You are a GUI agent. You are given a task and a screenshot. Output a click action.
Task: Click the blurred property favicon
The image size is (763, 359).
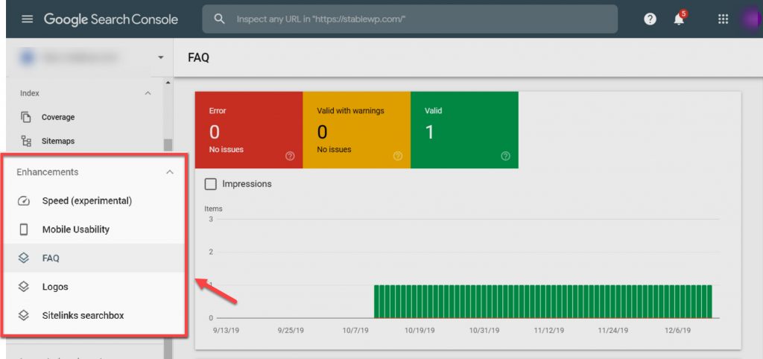[28, 57]
